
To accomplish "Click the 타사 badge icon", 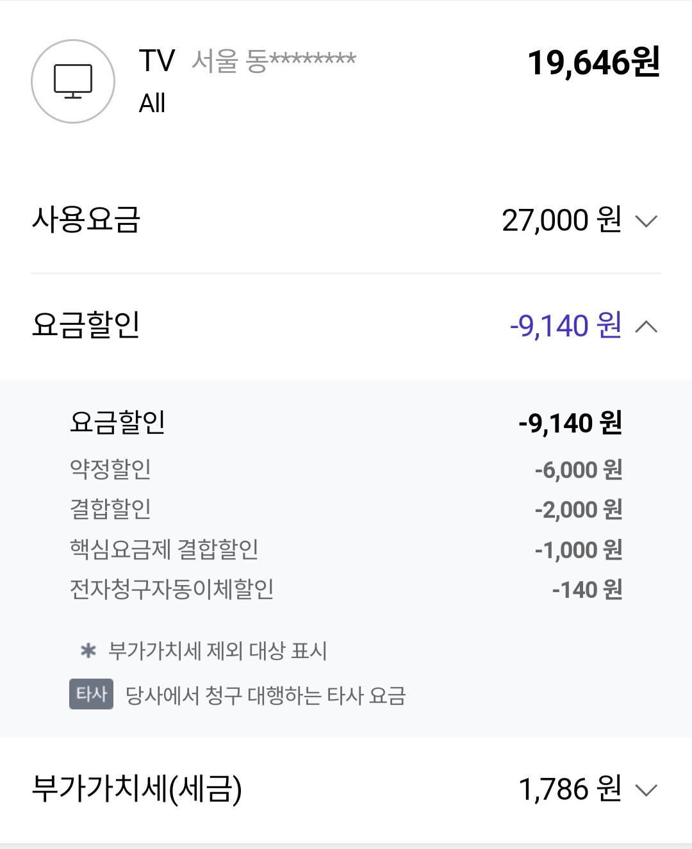I will [x=91, y=694].
